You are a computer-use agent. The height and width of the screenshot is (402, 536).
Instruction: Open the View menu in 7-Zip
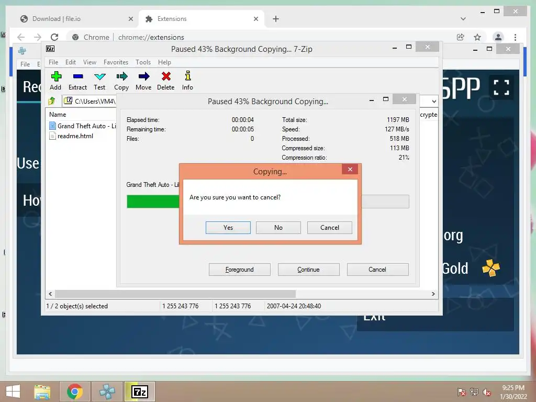(x=90, y=62)
